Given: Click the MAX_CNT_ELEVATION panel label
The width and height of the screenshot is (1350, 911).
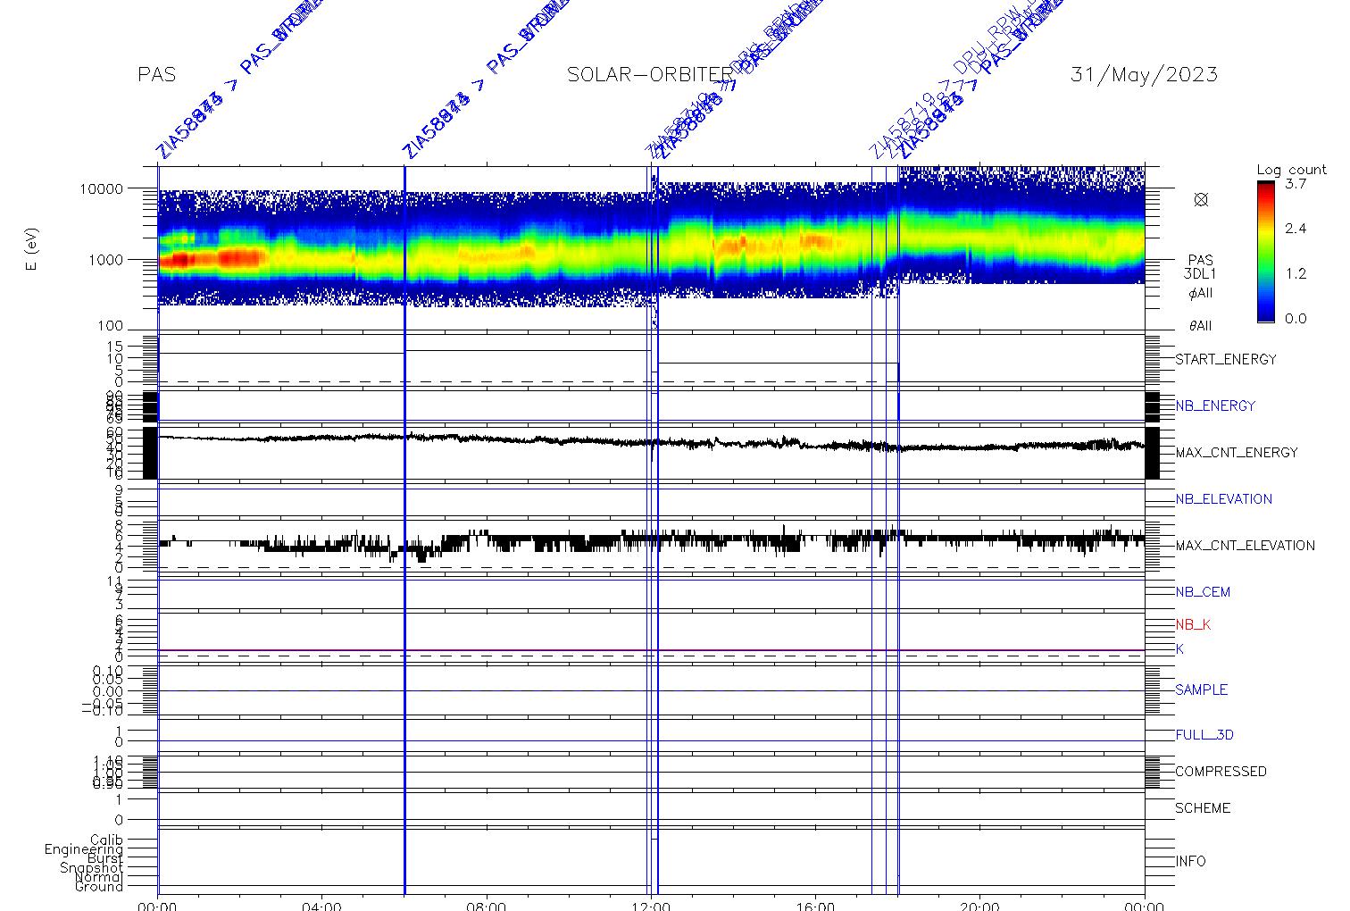Looking at the screenshot, I should point(1245,546).
